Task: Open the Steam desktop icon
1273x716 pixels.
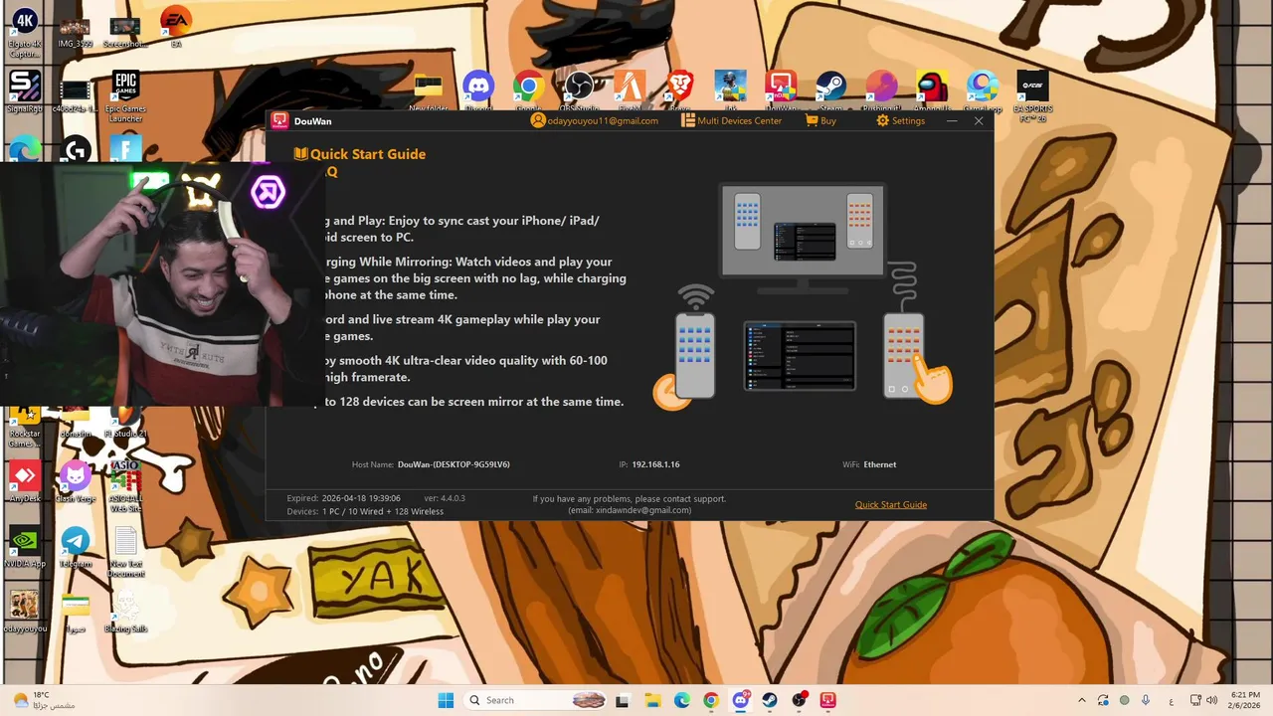Action: tap(831, 91)
